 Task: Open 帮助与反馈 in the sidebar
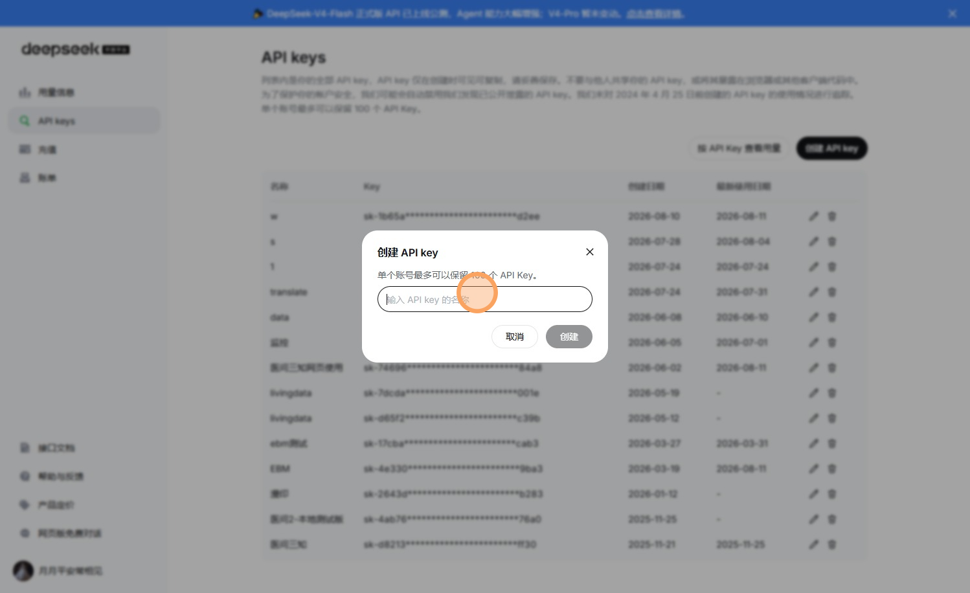click(84, 476)
